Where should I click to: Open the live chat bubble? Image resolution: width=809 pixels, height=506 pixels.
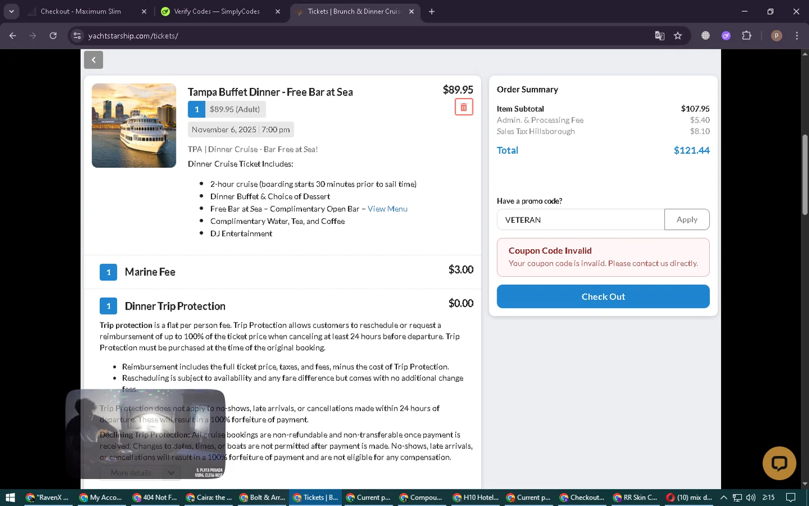779,463
